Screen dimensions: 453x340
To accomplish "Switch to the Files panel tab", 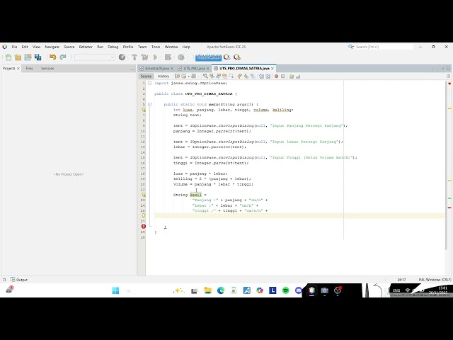I will [29, 69].
